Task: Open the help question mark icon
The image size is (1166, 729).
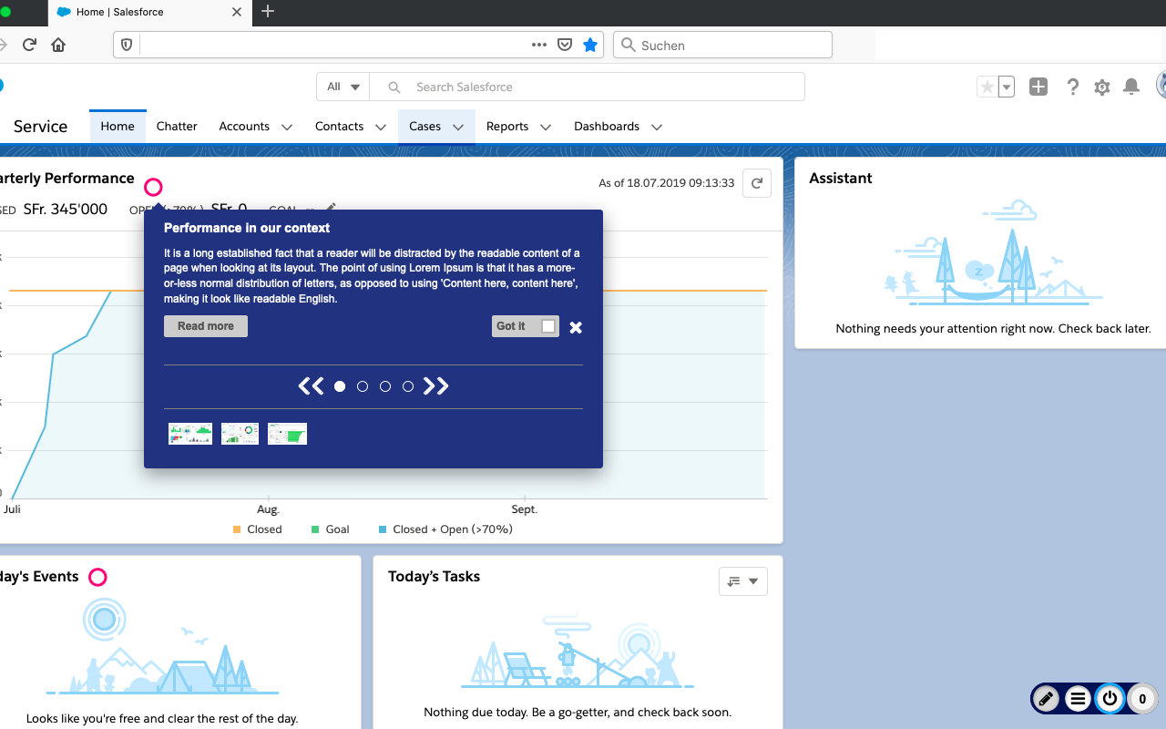Action: [1073, 87]
